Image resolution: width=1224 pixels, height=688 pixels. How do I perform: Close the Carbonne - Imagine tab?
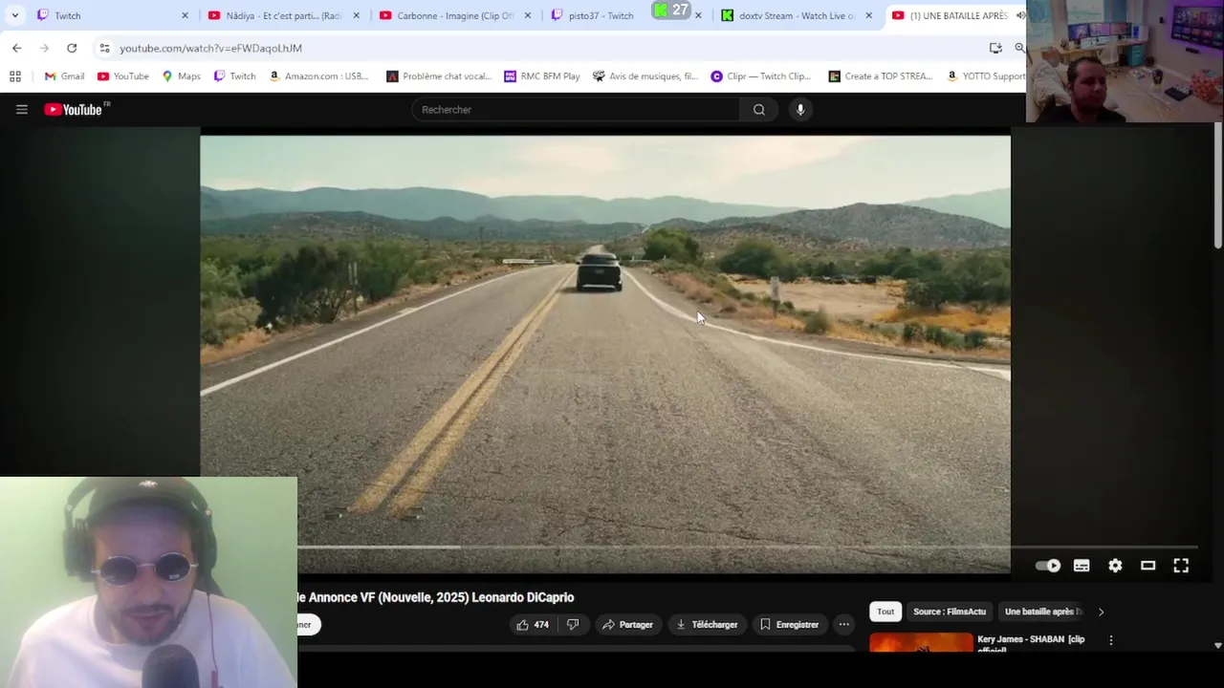click(527, 15)
